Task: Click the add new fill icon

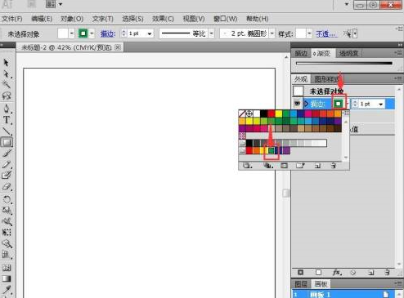Action: pyautogui.click(x=318, y=272)
